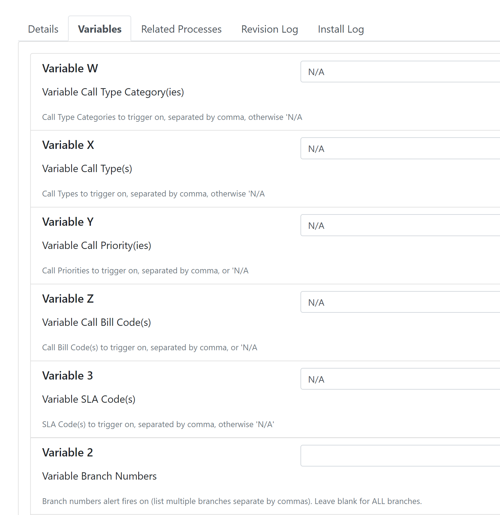Image resolution: width=500 pixels, height=515 pixels.
Task: Click the 'Variable Call Bill Code(s)' label
Action: (97, 322)
